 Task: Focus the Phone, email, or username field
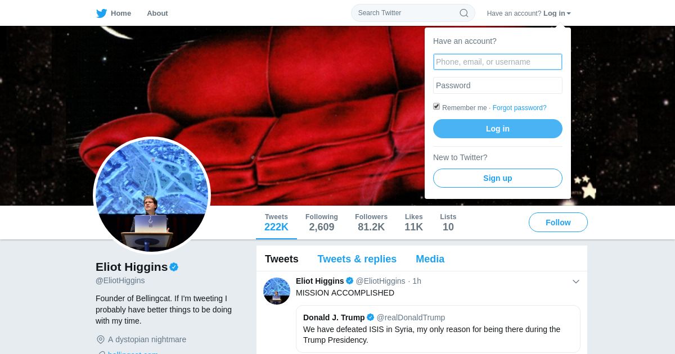498,62
